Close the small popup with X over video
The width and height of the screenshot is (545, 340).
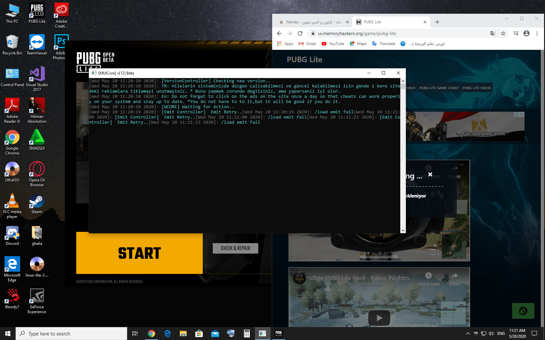click(x=430, y=174)
